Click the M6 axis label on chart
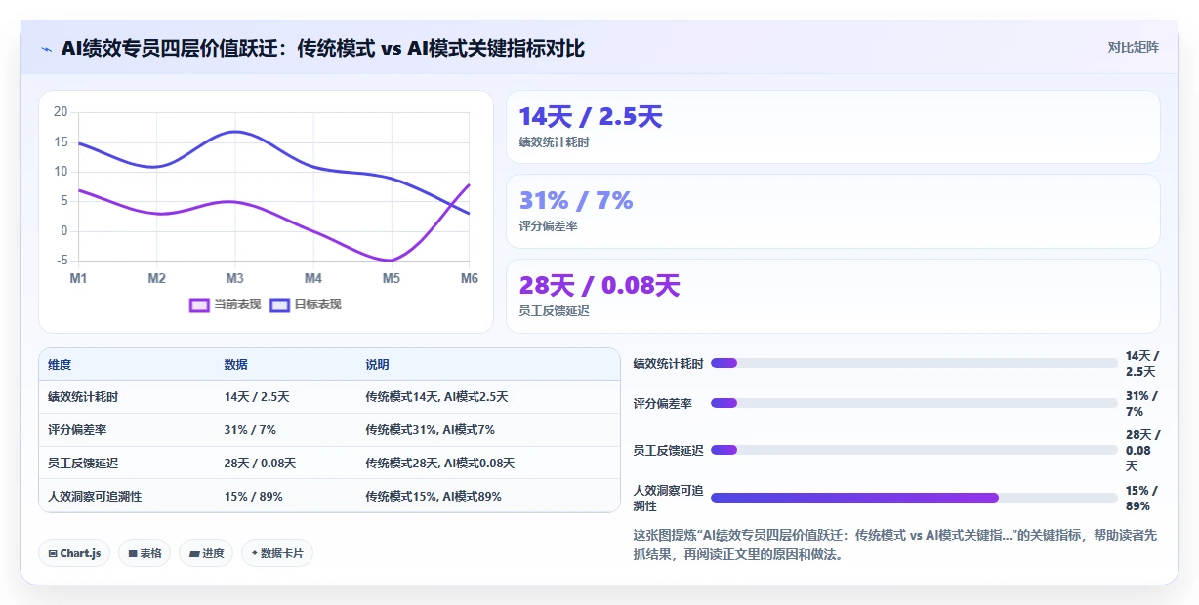The height and width of the screenshot is (605, 1199). pyautogui.click(x=470, y=278)
